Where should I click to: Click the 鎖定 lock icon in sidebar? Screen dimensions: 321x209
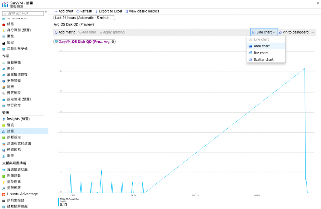point(4,43)
